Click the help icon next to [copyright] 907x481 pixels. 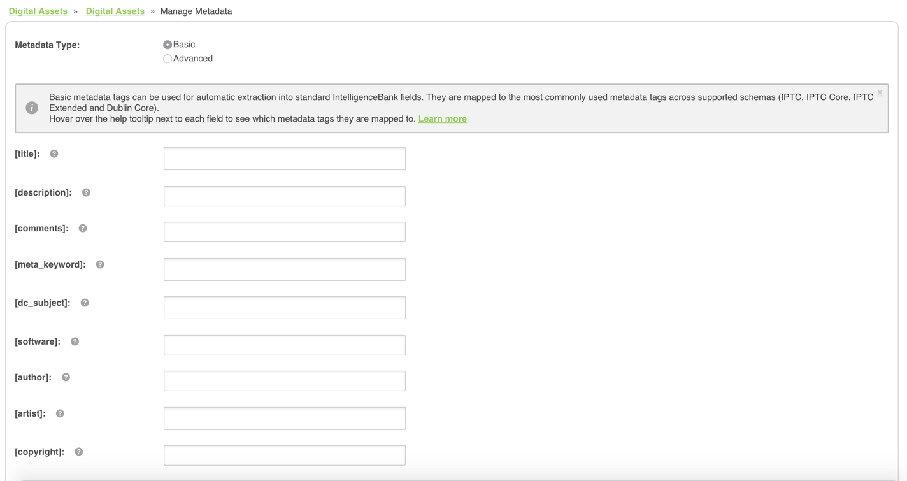[x=79, y=452]
